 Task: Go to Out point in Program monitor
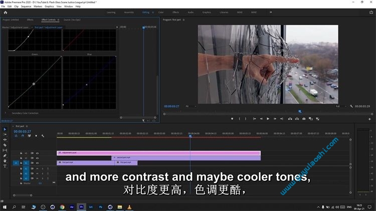(x=282, y=119)
